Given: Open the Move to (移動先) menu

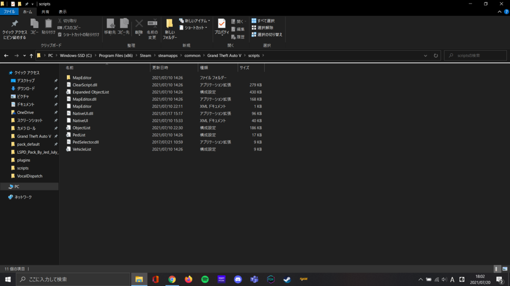Looking at the screenshot, I should point(110,26).
